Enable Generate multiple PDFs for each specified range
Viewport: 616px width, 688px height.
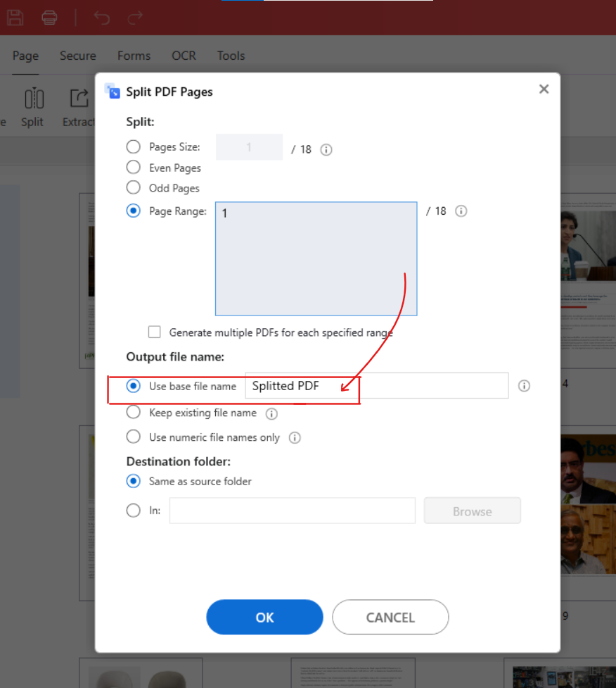(x=154, y=332)
